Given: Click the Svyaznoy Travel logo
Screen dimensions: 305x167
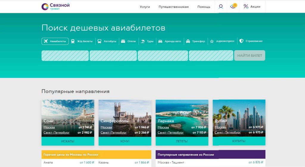Looking at the screenshot, I should point(55,7).
